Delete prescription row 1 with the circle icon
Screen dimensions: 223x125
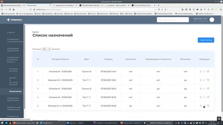(x=208, y=72)
